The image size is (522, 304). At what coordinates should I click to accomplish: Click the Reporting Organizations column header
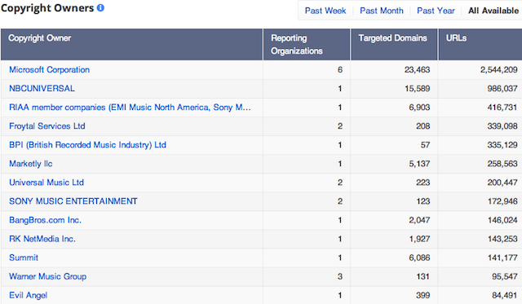pos(307,44)
